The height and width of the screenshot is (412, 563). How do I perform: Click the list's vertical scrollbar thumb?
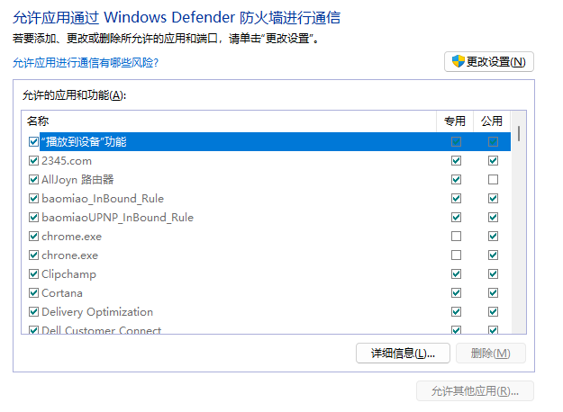519,133
